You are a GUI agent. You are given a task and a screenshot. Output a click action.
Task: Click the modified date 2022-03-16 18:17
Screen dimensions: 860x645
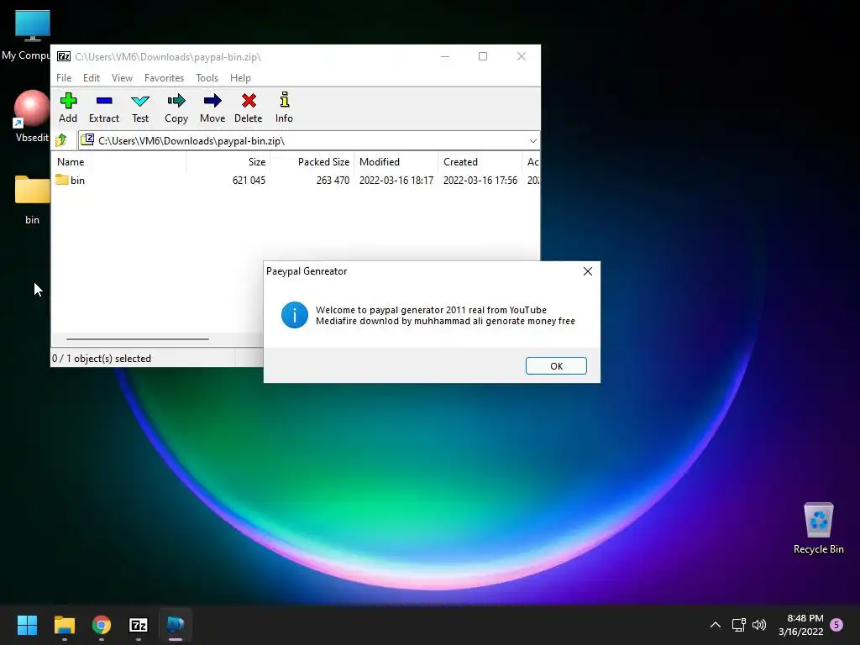click(396, 180)
